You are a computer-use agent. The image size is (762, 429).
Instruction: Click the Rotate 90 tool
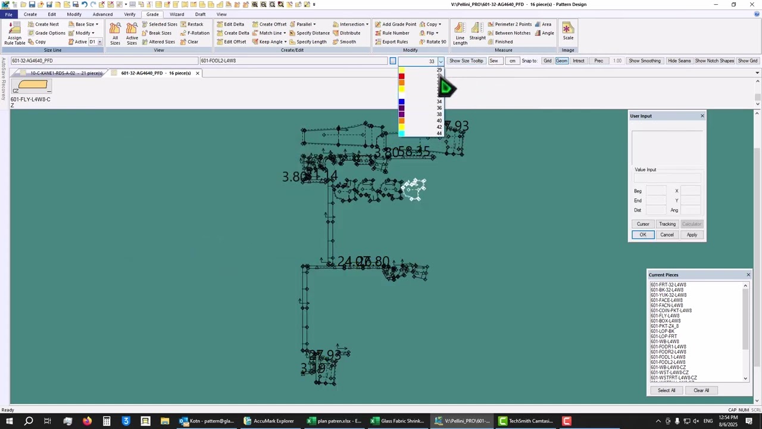(x=432, y=42)
